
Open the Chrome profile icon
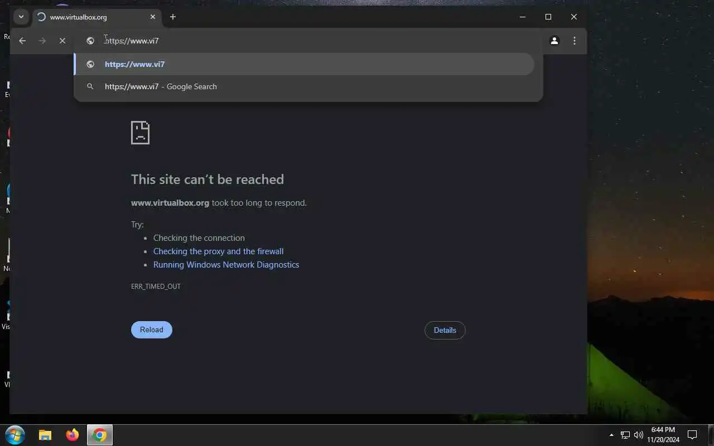click(554, 41)
